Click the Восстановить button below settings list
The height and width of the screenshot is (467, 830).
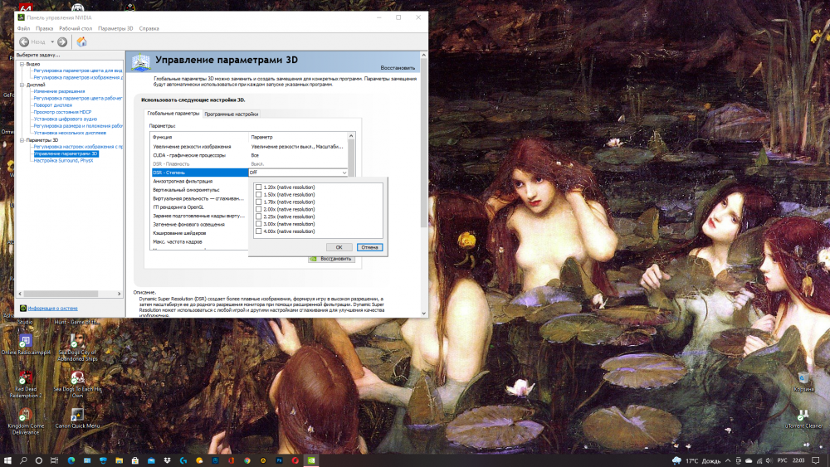tap(331, 259)
